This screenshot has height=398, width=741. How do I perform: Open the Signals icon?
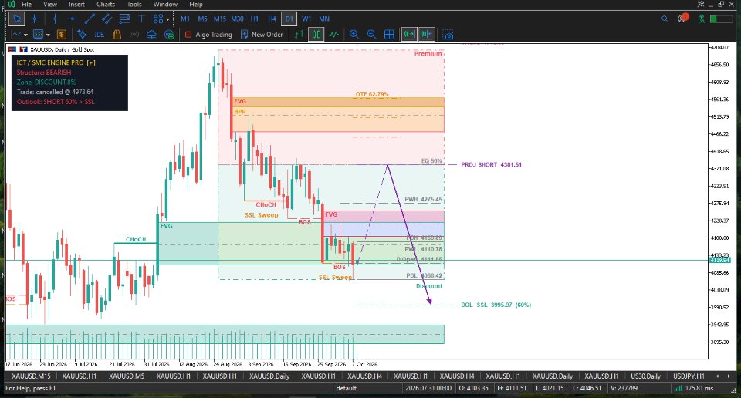(134, 35)
